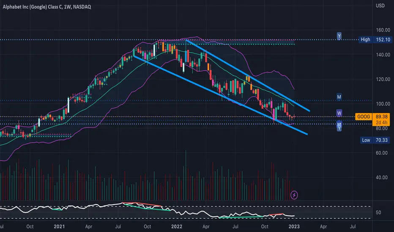
Task: Click the 120.00 price axis label
Action: tap(383, 79)
